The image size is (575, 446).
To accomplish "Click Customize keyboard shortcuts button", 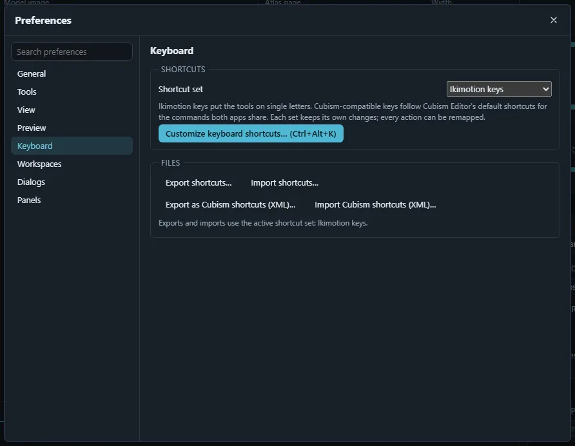I will coord(251,133).
